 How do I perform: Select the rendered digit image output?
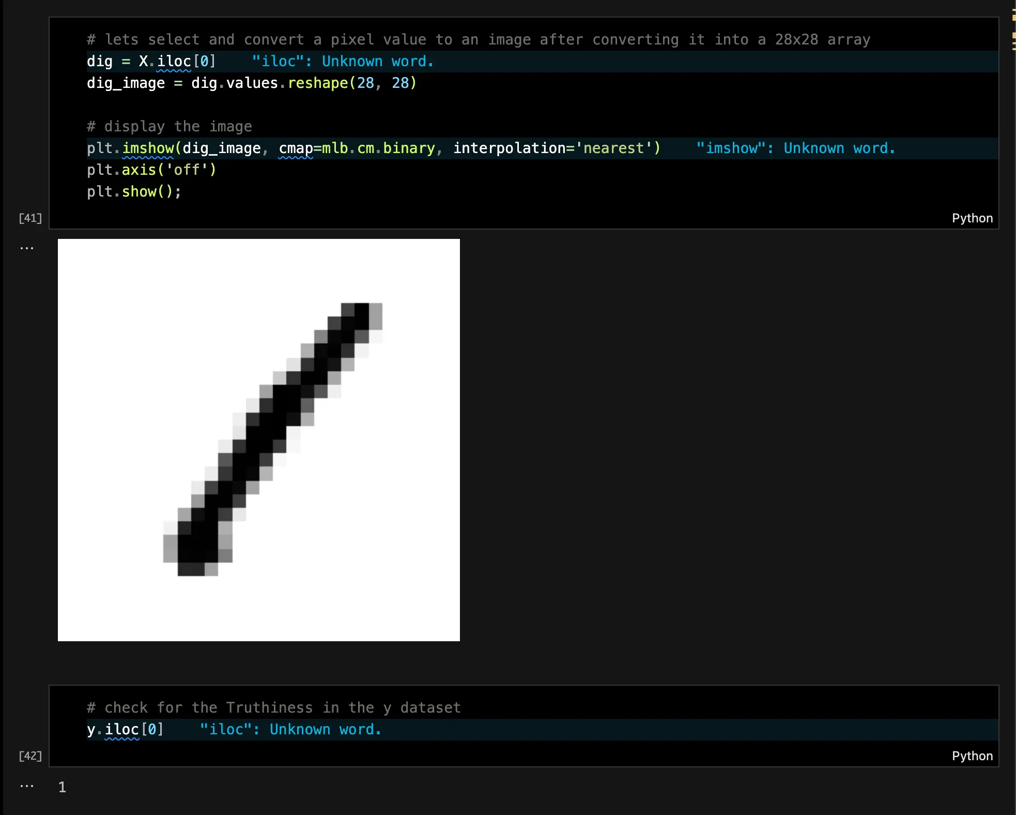pyautogui.click(x=258, y=440)
